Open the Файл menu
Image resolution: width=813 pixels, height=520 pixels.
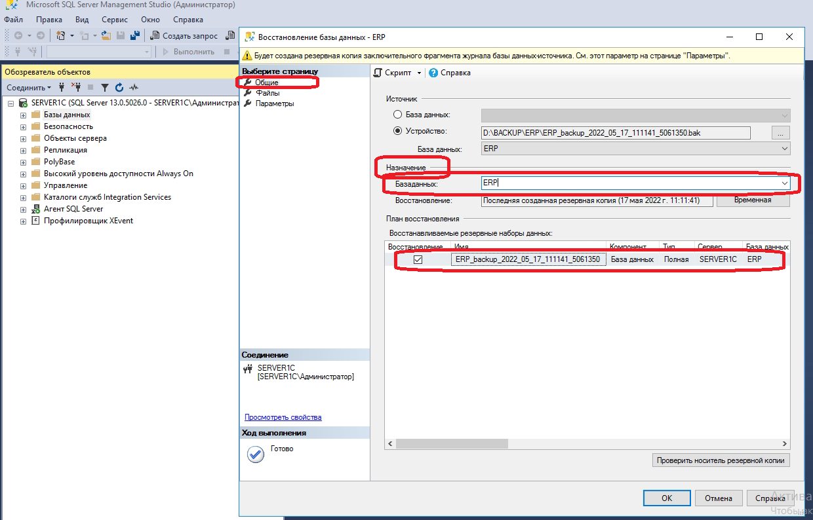[13, 20]
